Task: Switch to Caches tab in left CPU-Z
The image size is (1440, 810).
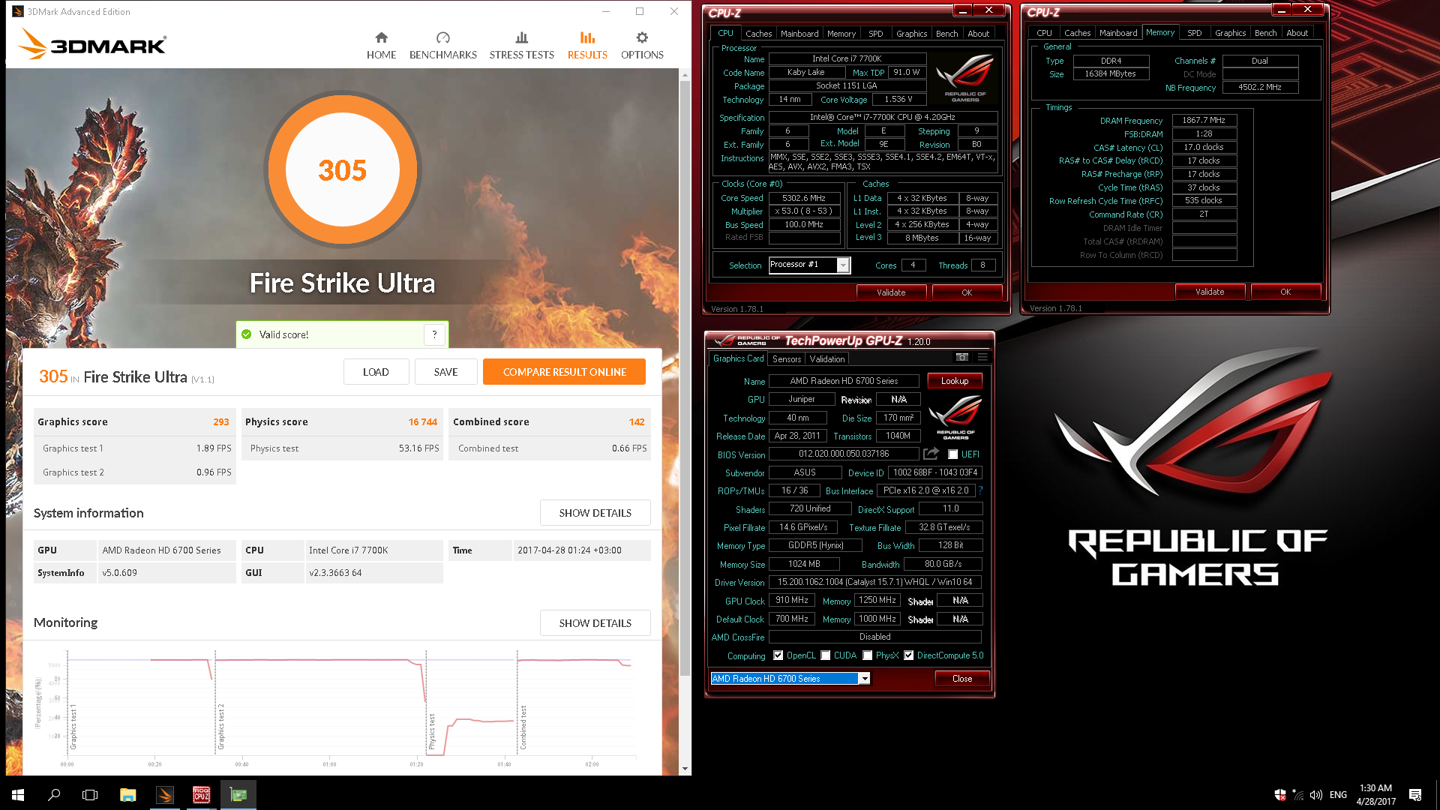Action: point(758,34)
